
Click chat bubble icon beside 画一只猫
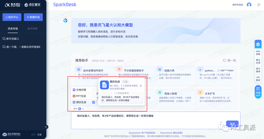tap(4, 47)
